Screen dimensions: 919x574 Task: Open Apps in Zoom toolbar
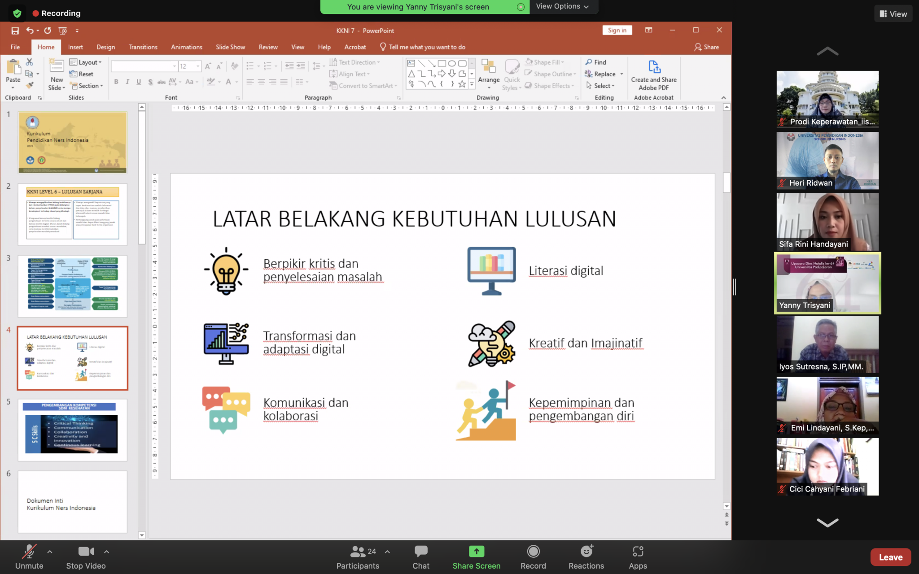638,557
